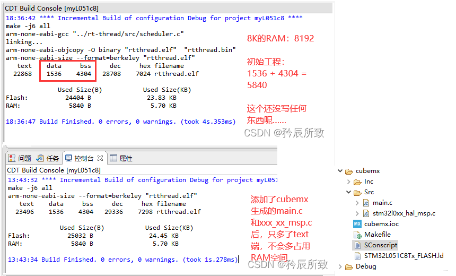Click the upper CDT Build Console [myL051c8] title
456x276 pixels.
tap(51, 8)
